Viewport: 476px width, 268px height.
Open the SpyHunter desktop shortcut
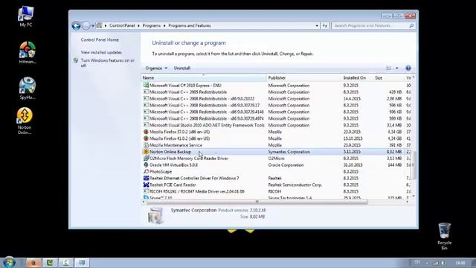(28, 88)
